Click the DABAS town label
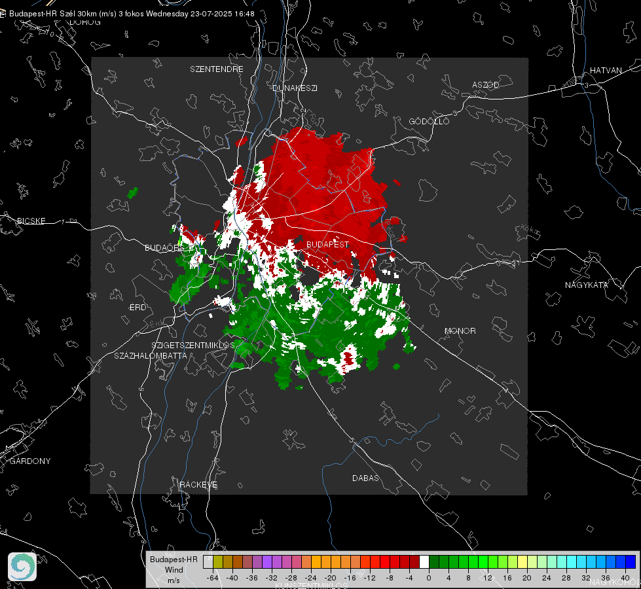Image resolution: width=641 pixels, height=589 pixels. [365, 478]
